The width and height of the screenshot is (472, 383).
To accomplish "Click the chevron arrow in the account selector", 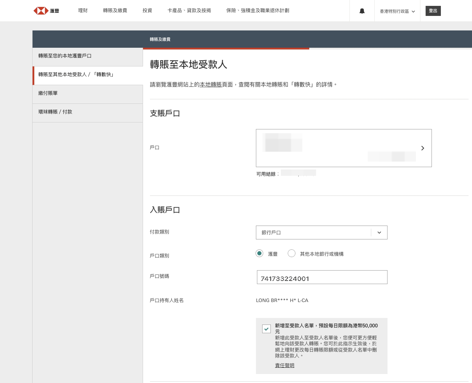I will point(422,148).
